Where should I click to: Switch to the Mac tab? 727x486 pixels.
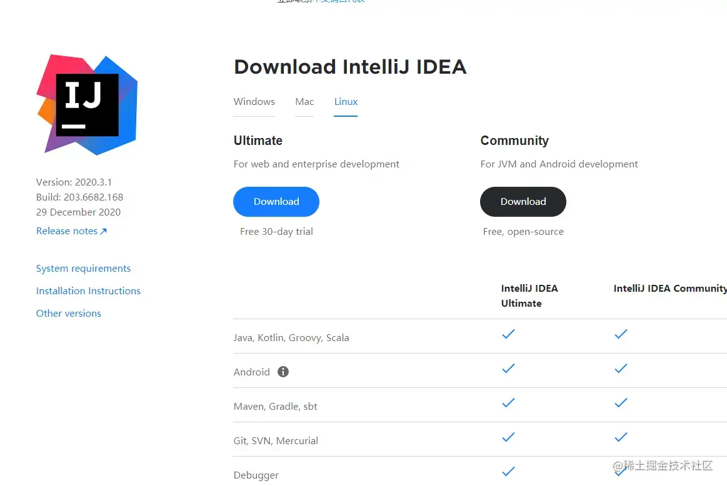point(304,101)
